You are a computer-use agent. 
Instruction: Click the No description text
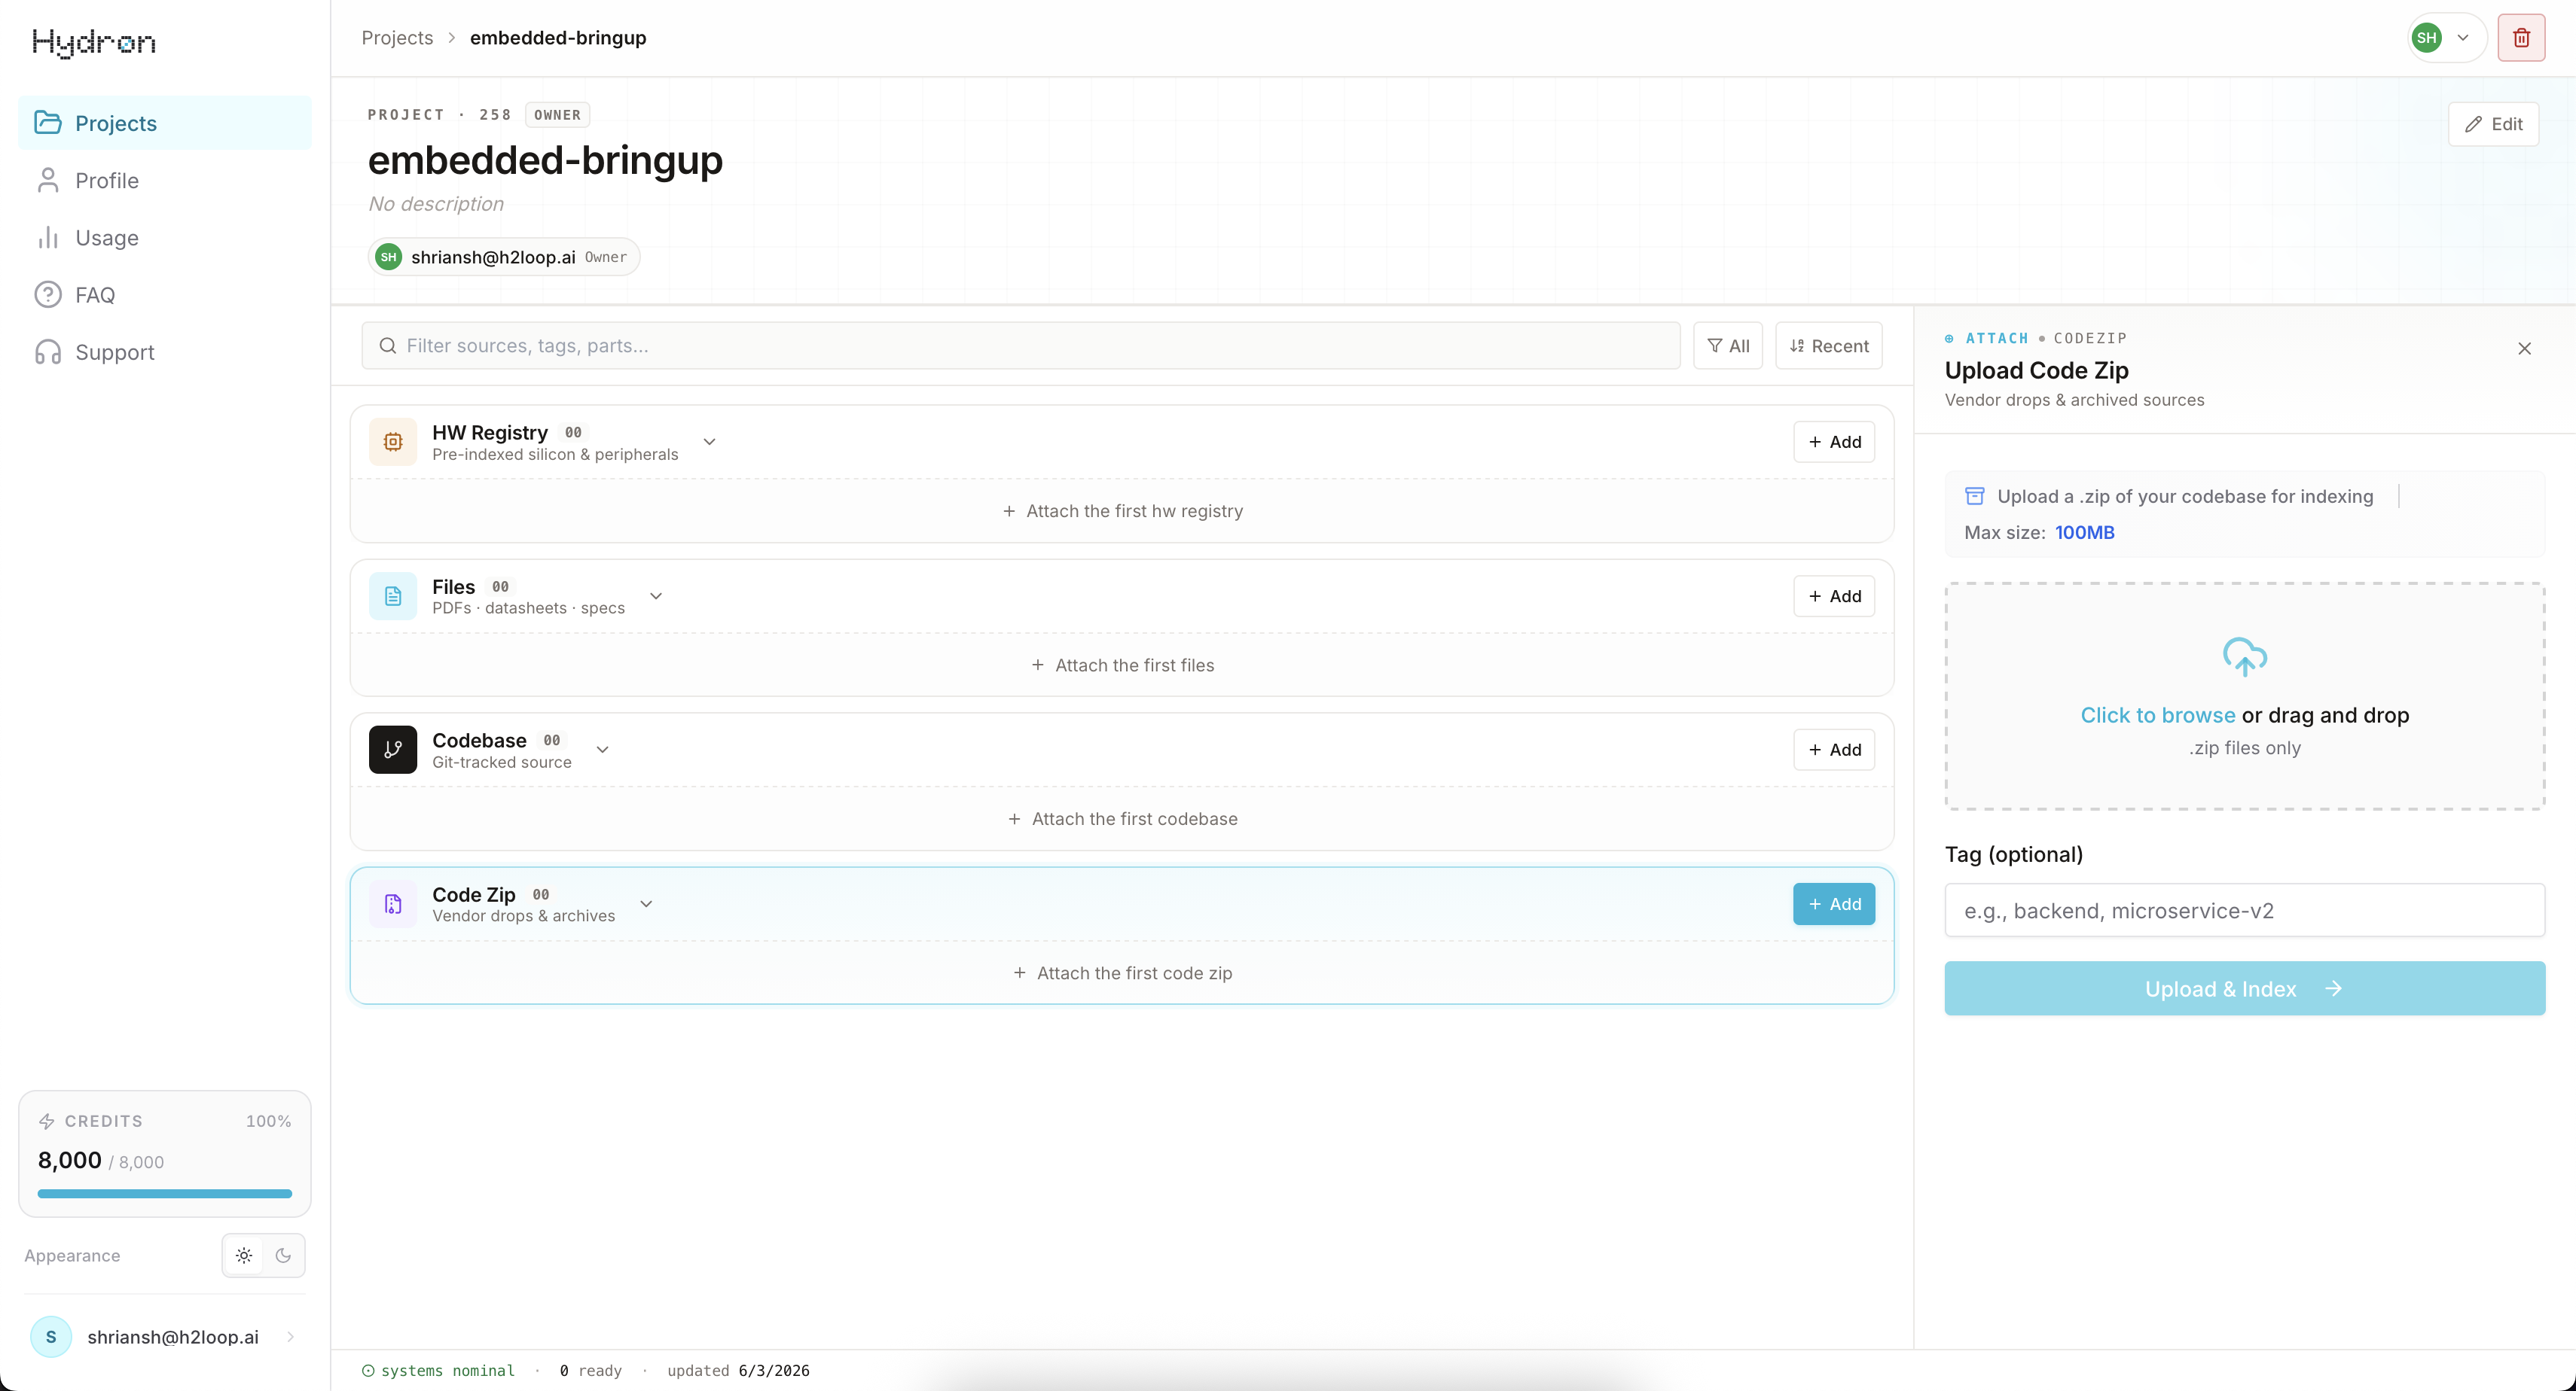tap(436, 203)
